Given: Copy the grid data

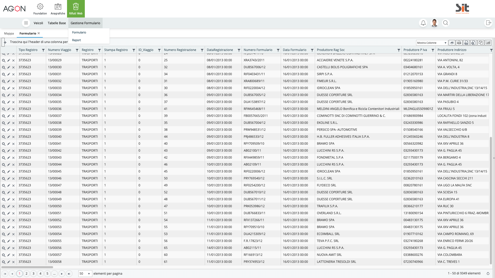Looking at the screenshot, I should point(481,42).
